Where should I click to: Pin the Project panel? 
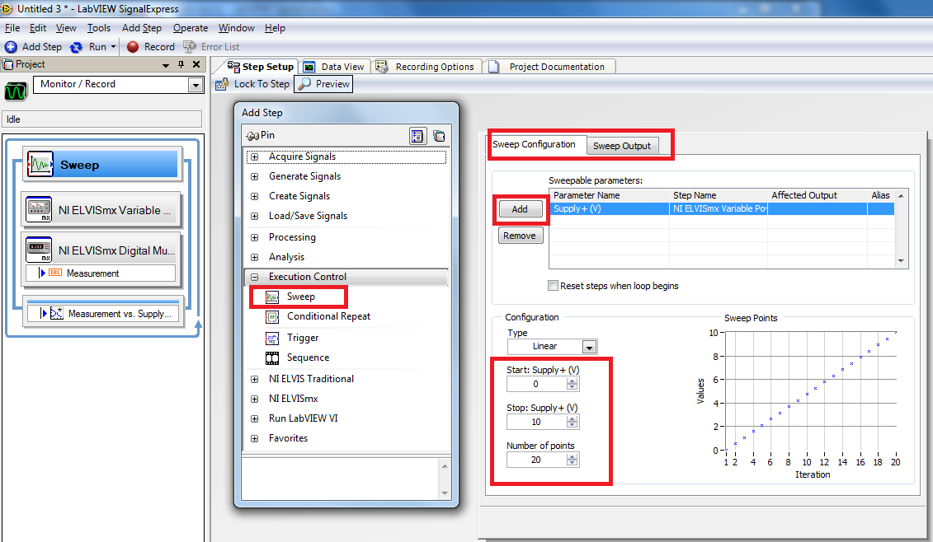click(181, 65)
